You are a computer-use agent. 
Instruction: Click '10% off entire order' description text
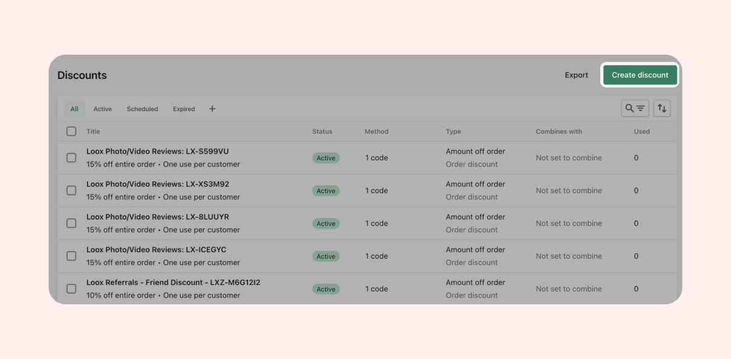coord(121,295)
